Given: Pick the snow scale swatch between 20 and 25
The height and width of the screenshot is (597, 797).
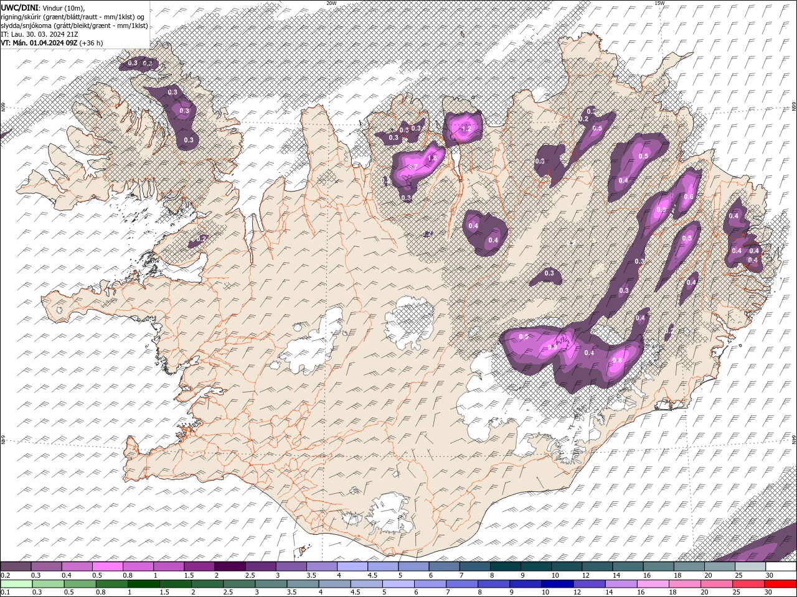Looking at the screenshot, I should click(720, 566).
